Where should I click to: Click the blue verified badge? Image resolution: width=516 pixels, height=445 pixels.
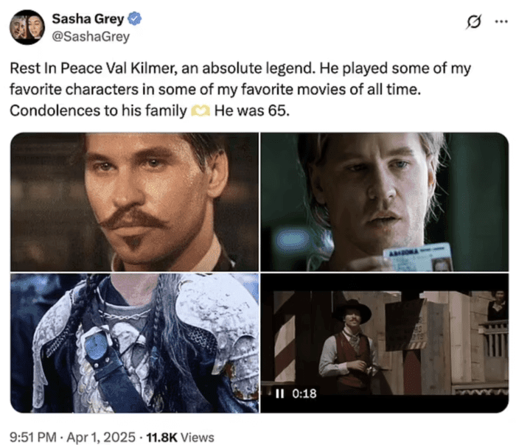tap(135, 18)
